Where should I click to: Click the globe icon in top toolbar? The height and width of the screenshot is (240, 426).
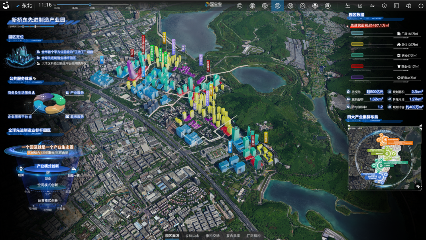(252, 6)
